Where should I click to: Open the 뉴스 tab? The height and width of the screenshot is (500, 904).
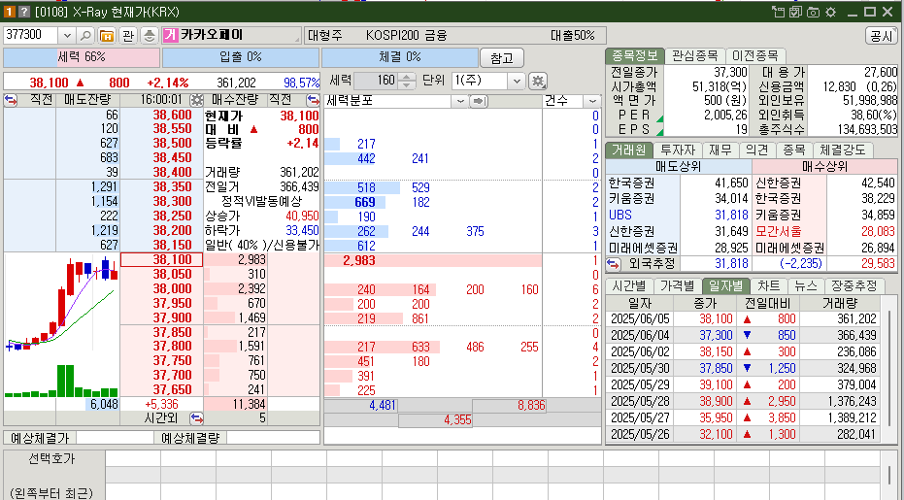click(805, 285)
